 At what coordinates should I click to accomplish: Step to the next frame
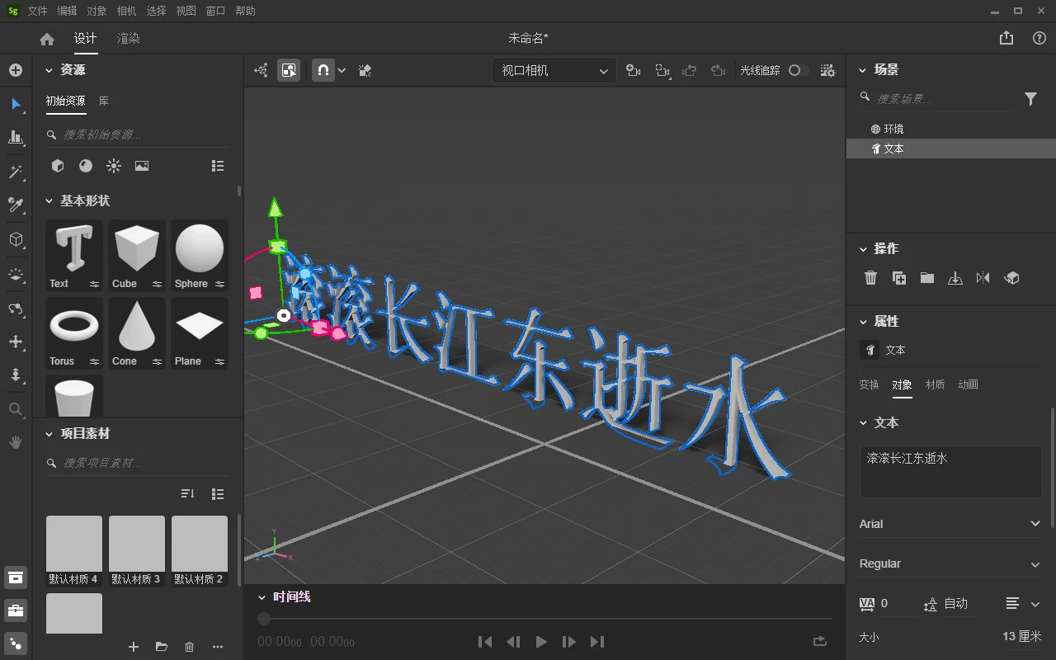[569, 642]
